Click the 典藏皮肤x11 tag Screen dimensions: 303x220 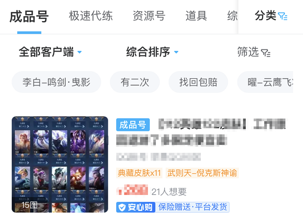[x=139, y=173]
